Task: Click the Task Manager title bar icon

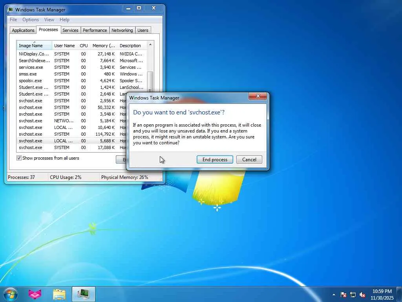Action: pyautogui.click(x=10, y=10)
